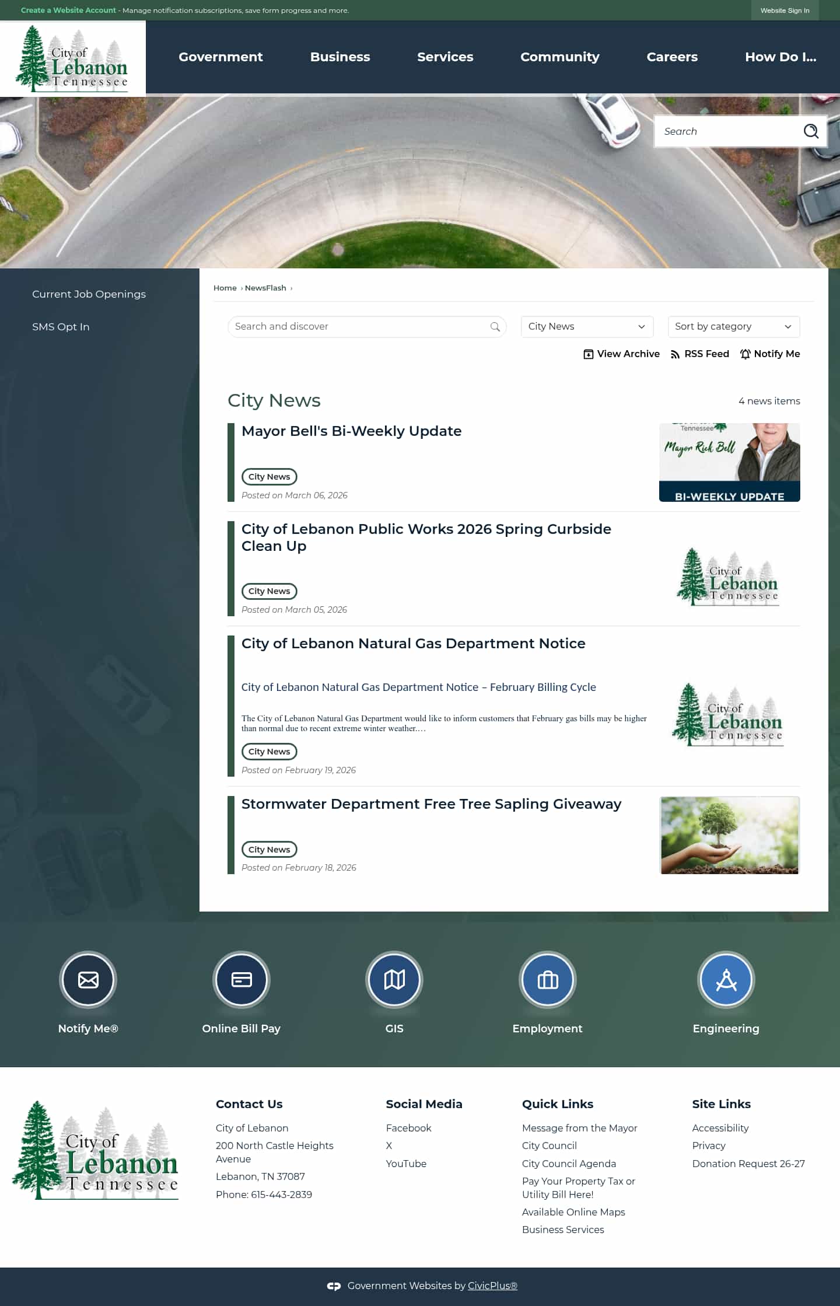
Task: Open the Careers menu
Action: point(672,57)
